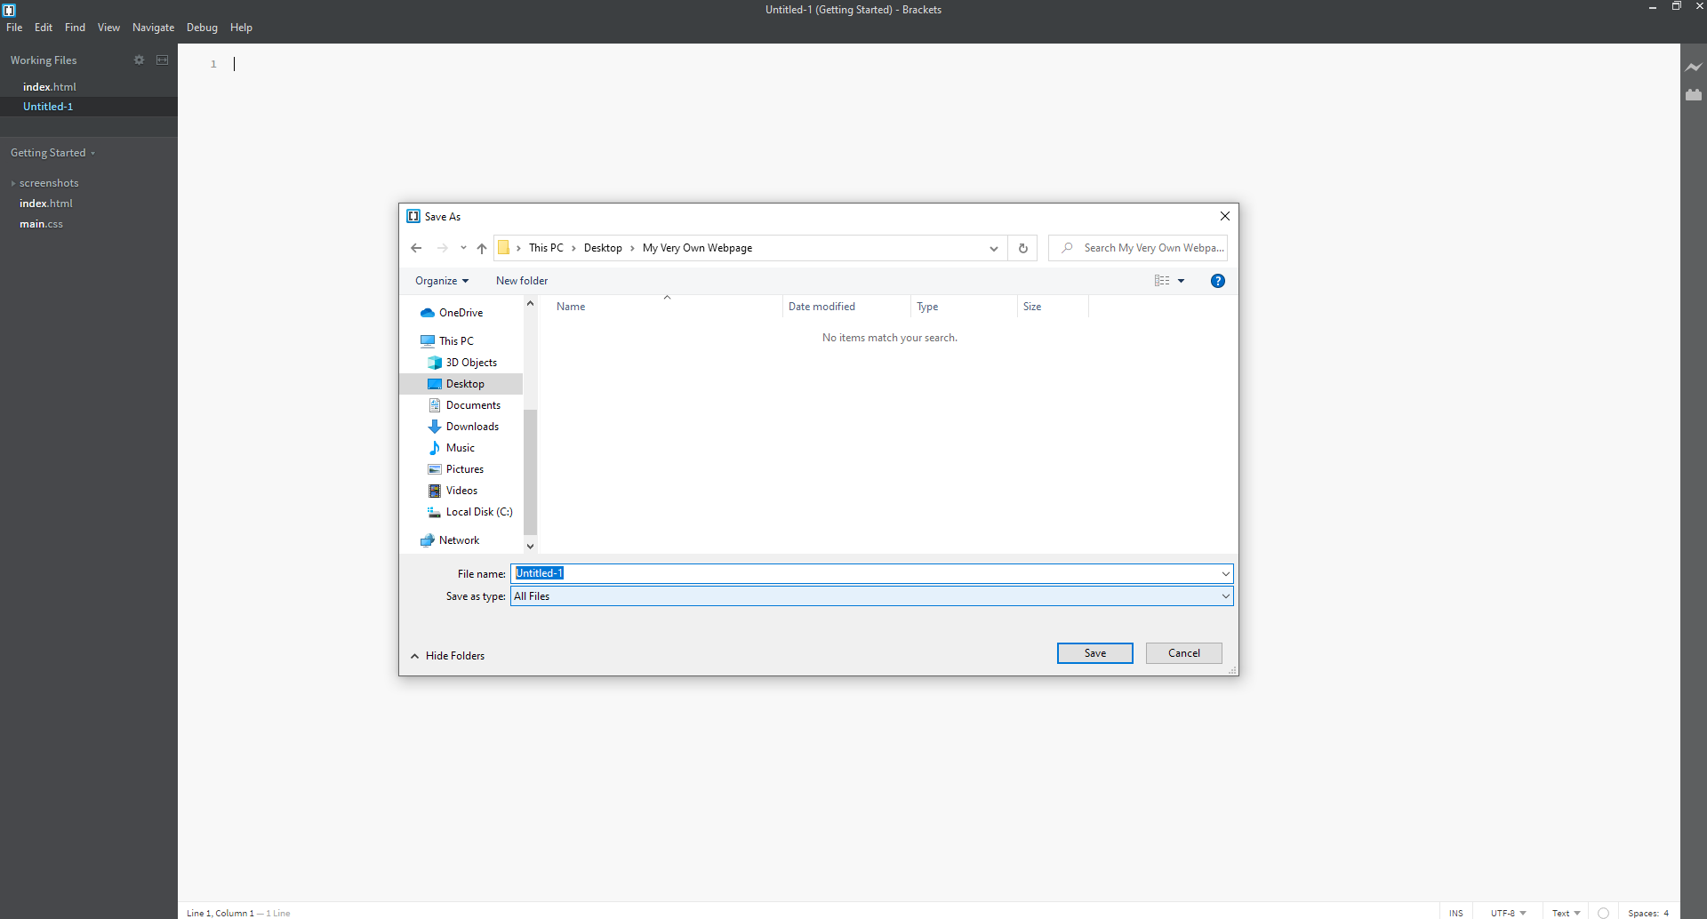Open Live Preview lightning icon
Image resolution: width=1707 pixels, height=919 pixels.
tap(1694, 67)
